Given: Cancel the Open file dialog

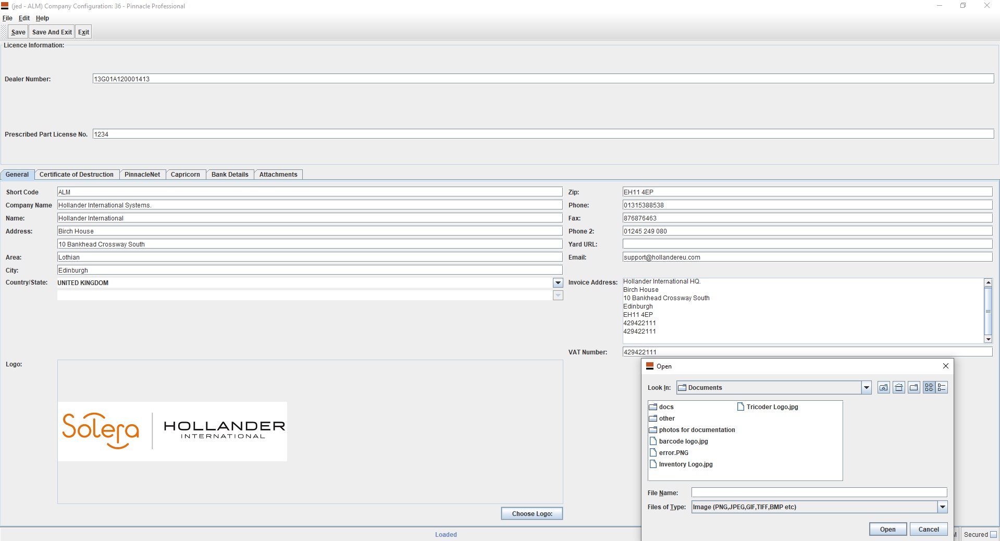Looking at the screenshot, I should click(x=929, y=529).
